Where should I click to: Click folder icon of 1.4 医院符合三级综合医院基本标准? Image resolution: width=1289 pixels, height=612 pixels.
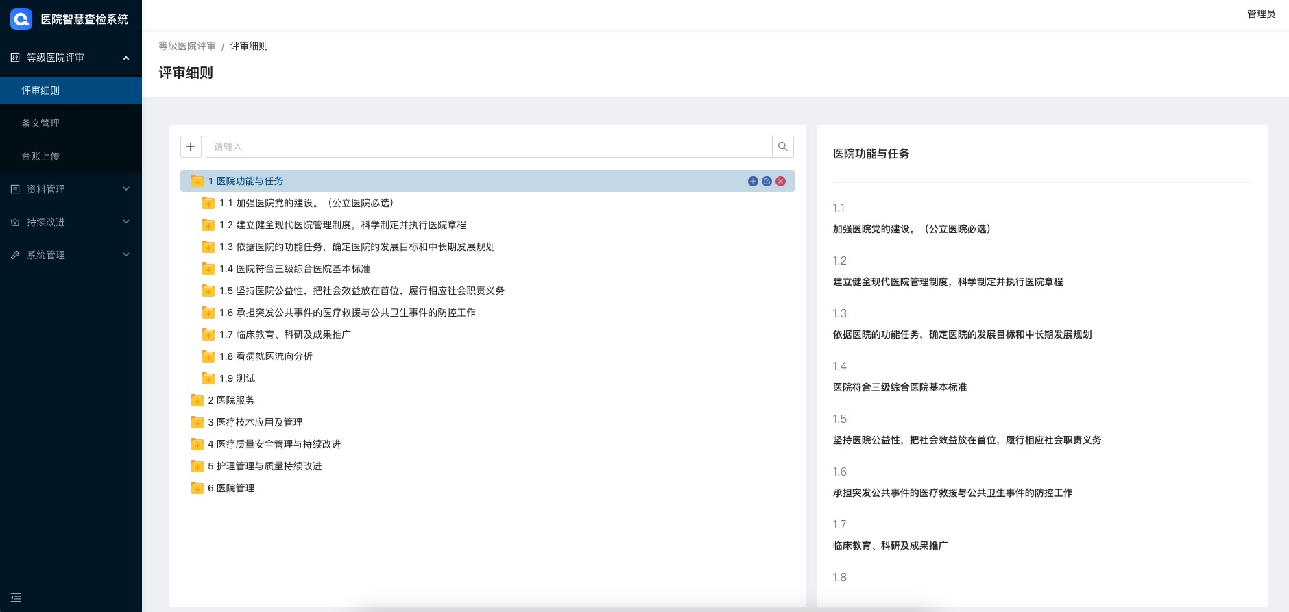[x=208, y=269]
